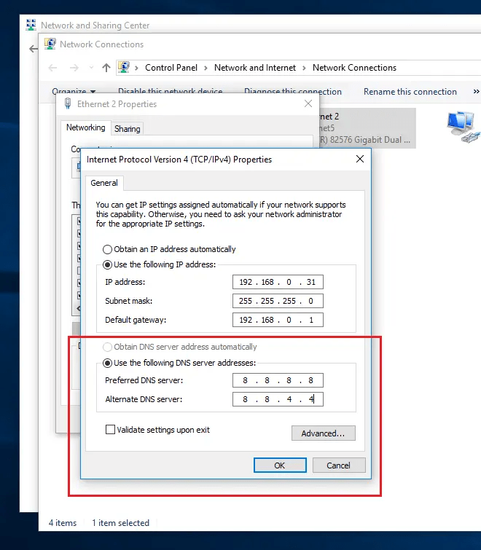Click the Back arrow in Network Connections
Image resolution: width=481 pixels, height=550 pixels.
(x=52, y=68)
